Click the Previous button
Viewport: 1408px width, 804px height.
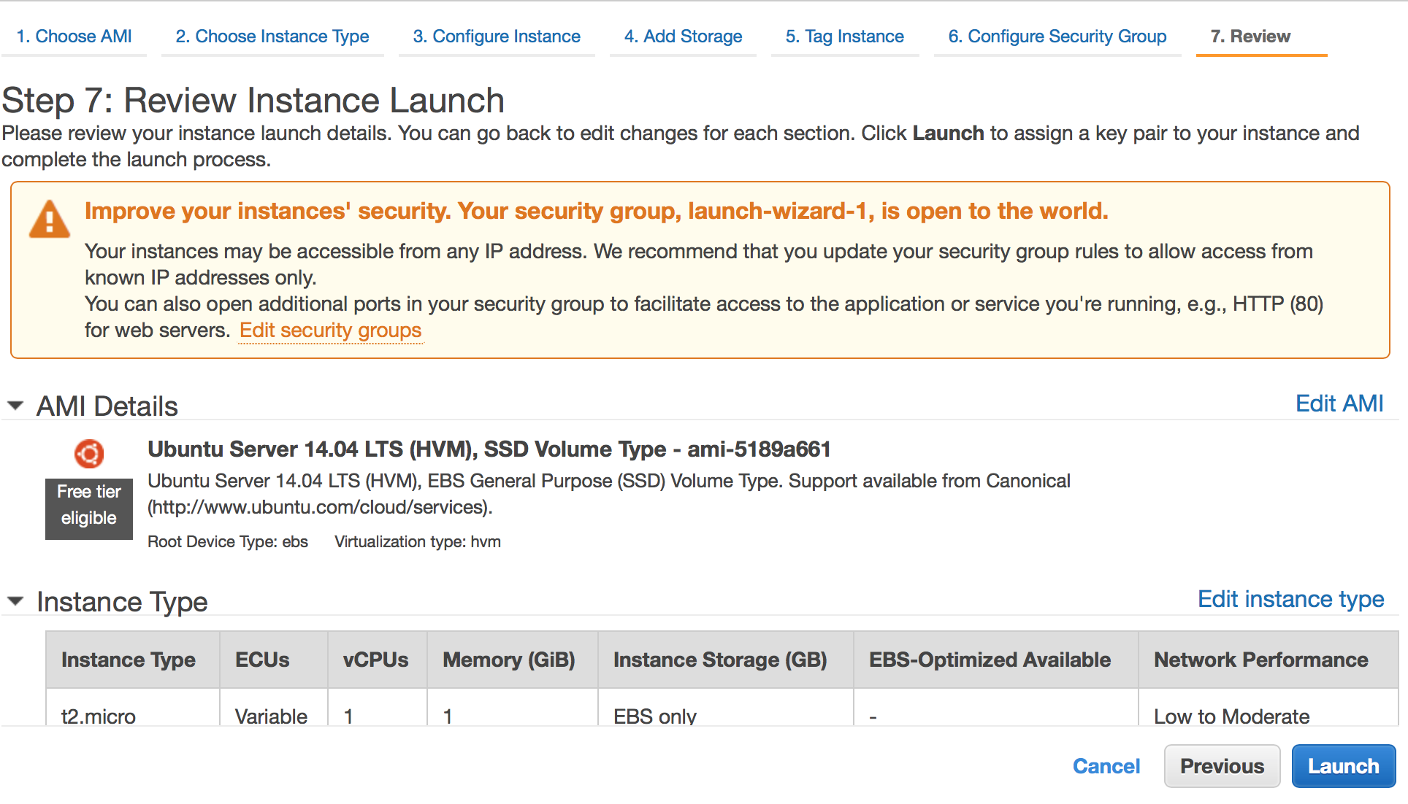1221,766
